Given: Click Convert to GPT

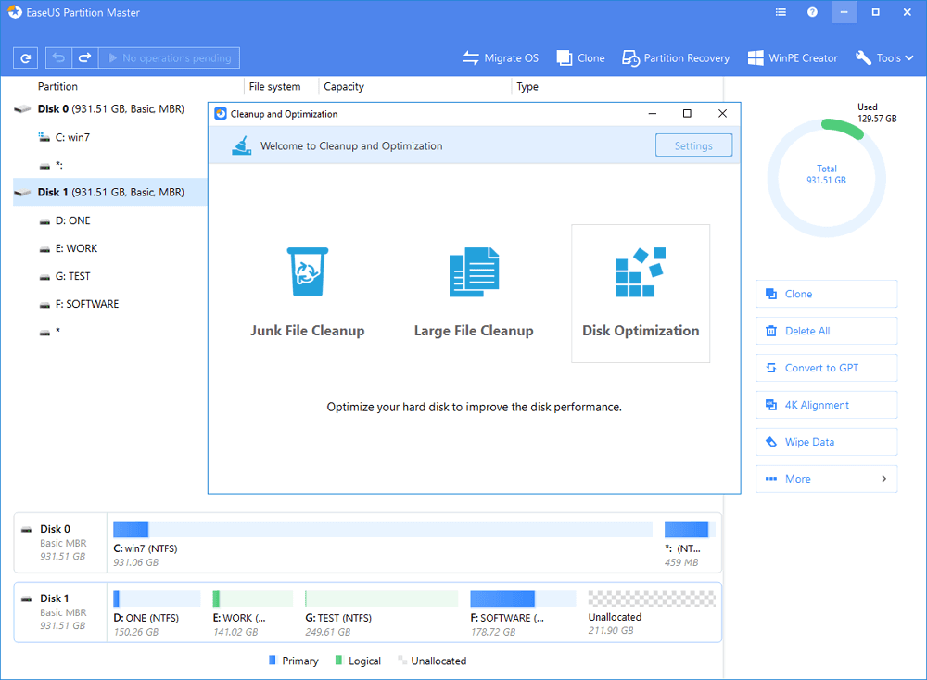Looking at the screenshot, I should click(x=827, y=368).
